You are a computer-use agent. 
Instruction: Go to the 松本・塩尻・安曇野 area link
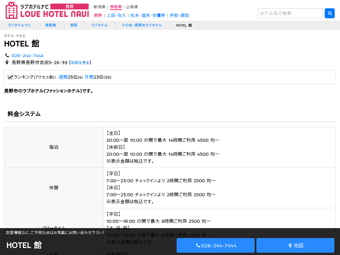(x=148, y=15)
